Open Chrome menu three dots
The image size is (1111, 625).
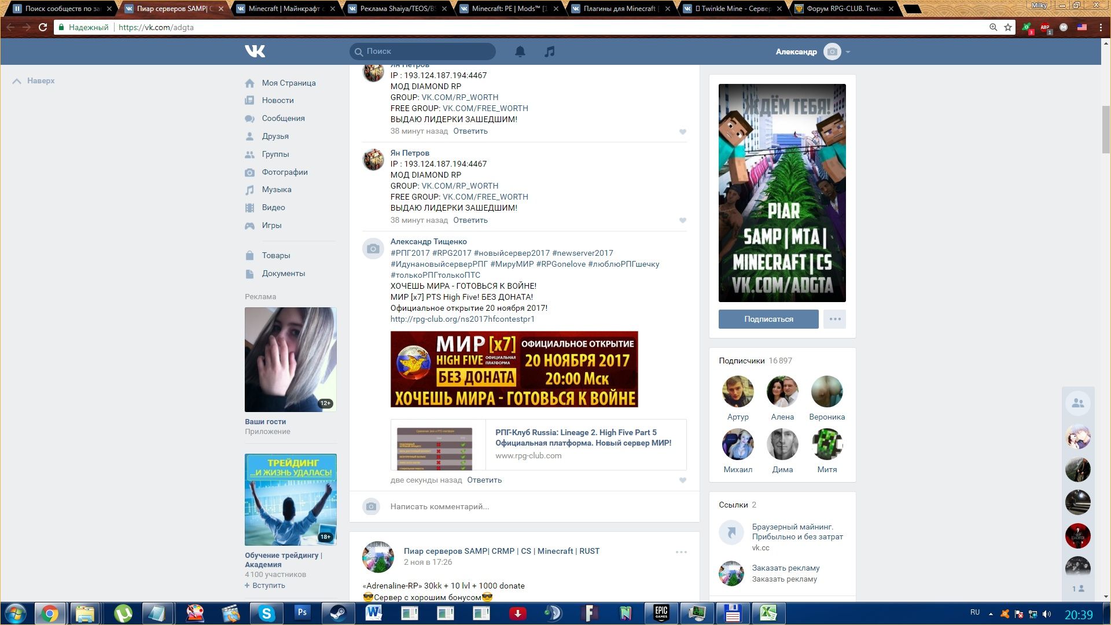[x=1101, y=27]
